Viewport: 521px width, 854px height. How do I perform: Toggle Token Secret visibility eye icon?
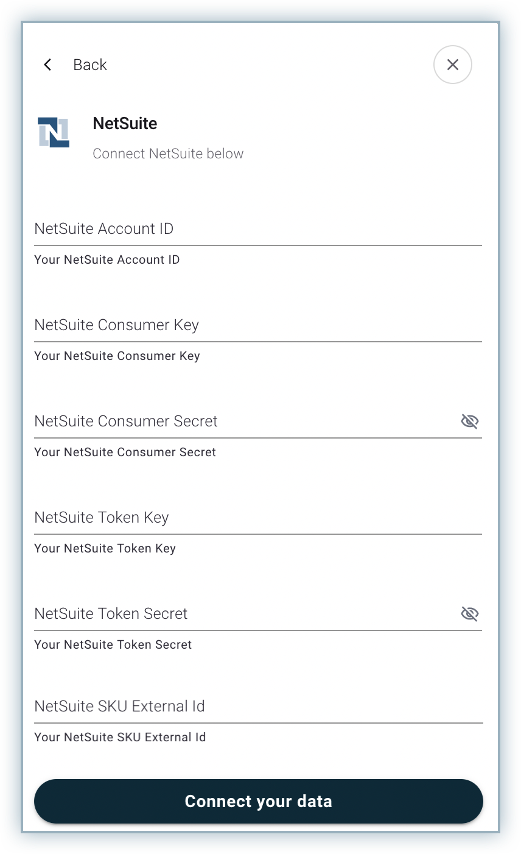[x=469, y=614]
